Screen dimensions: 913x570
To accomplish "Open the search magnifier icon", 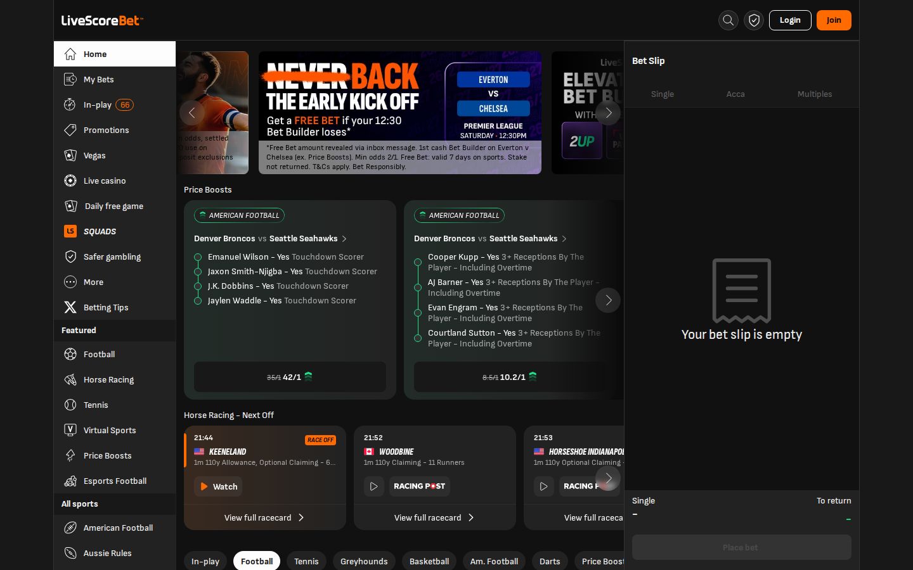I will pos(728,20).
